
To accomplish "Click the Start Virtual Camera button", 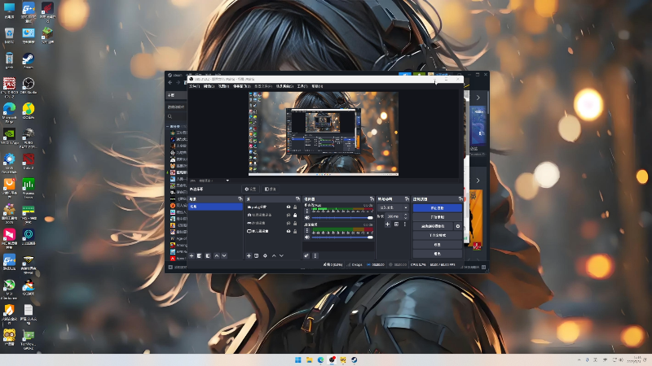I will click(x=433, y=226).
